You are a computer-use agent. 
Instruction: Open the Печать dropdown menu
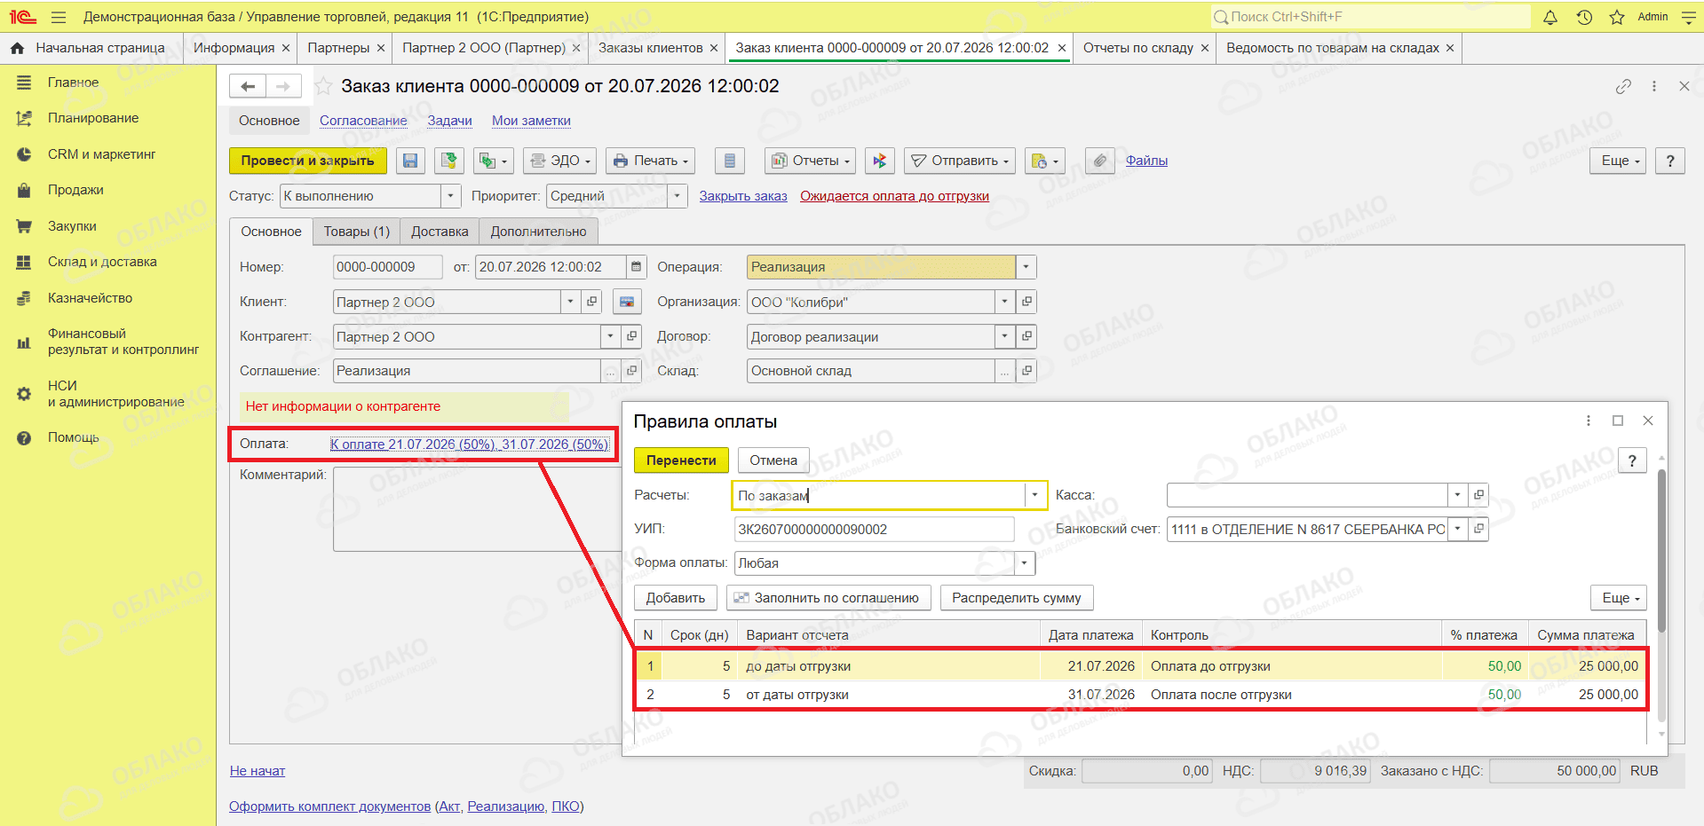pyautogui.click(x=651, y=161)
